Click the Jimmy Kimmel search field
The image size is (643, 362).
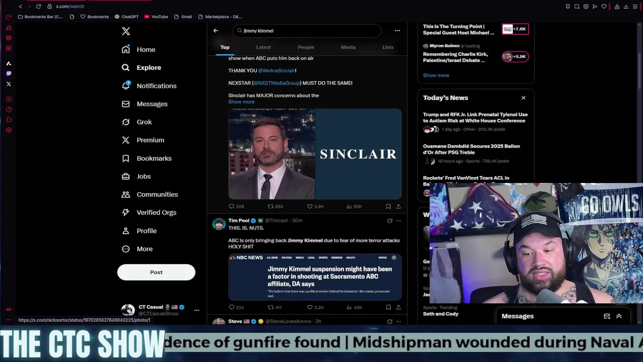pos(306,31)
